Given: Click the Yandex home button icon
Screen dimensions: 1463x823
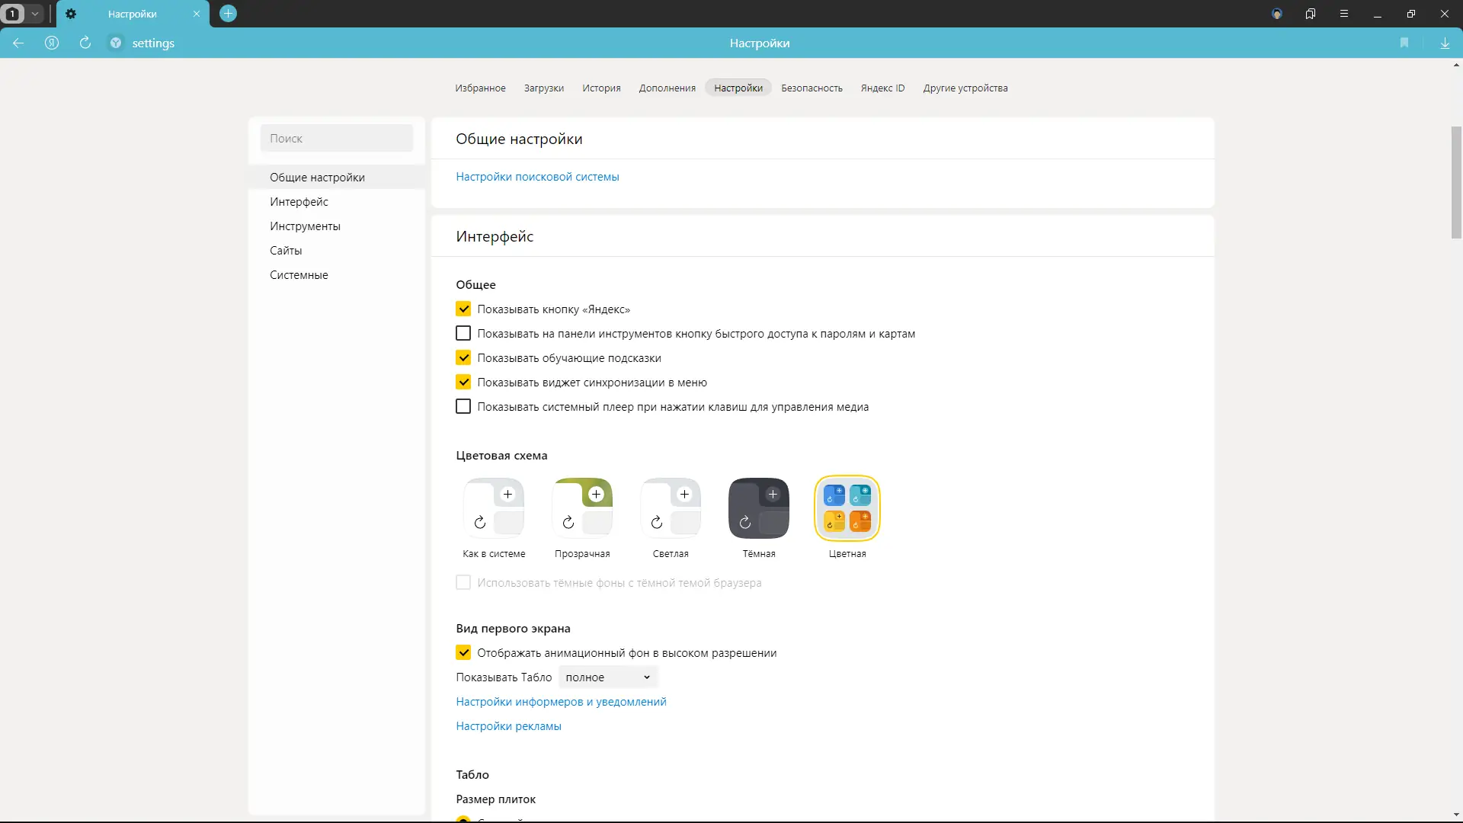Looking at the screenshot, I should [x=52, y=43].
